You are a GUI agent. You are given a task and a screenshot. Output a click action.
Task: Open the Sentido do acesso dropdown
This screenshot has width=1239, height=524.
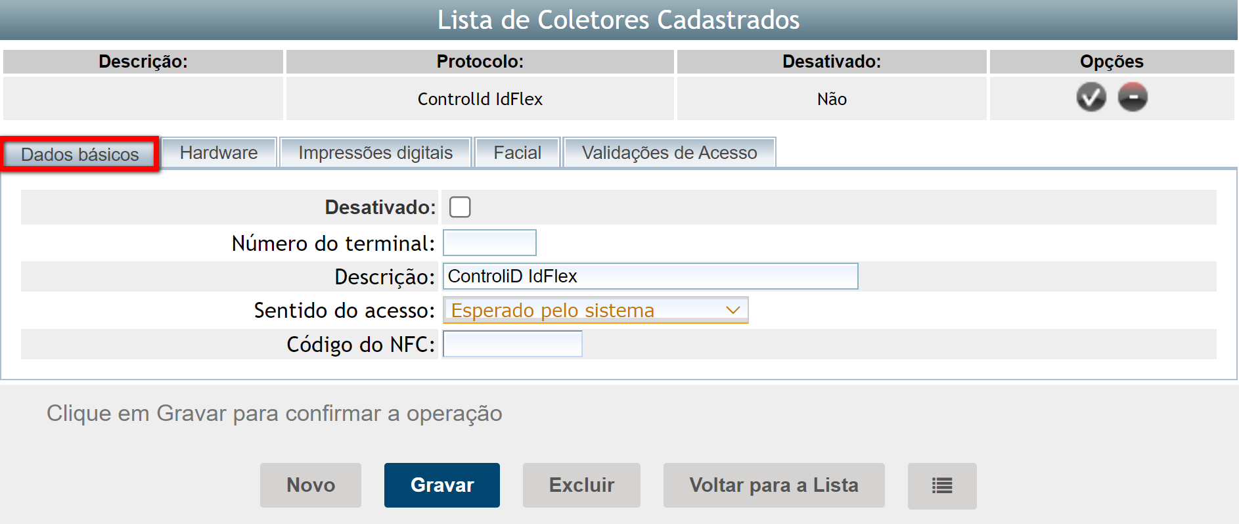pyautogui.click(x=595, y=311)
